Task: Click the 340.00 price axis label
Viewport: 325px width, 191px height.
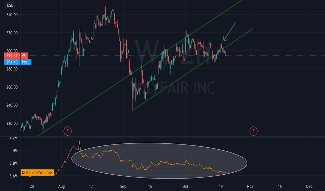Action: pos(12,15)
